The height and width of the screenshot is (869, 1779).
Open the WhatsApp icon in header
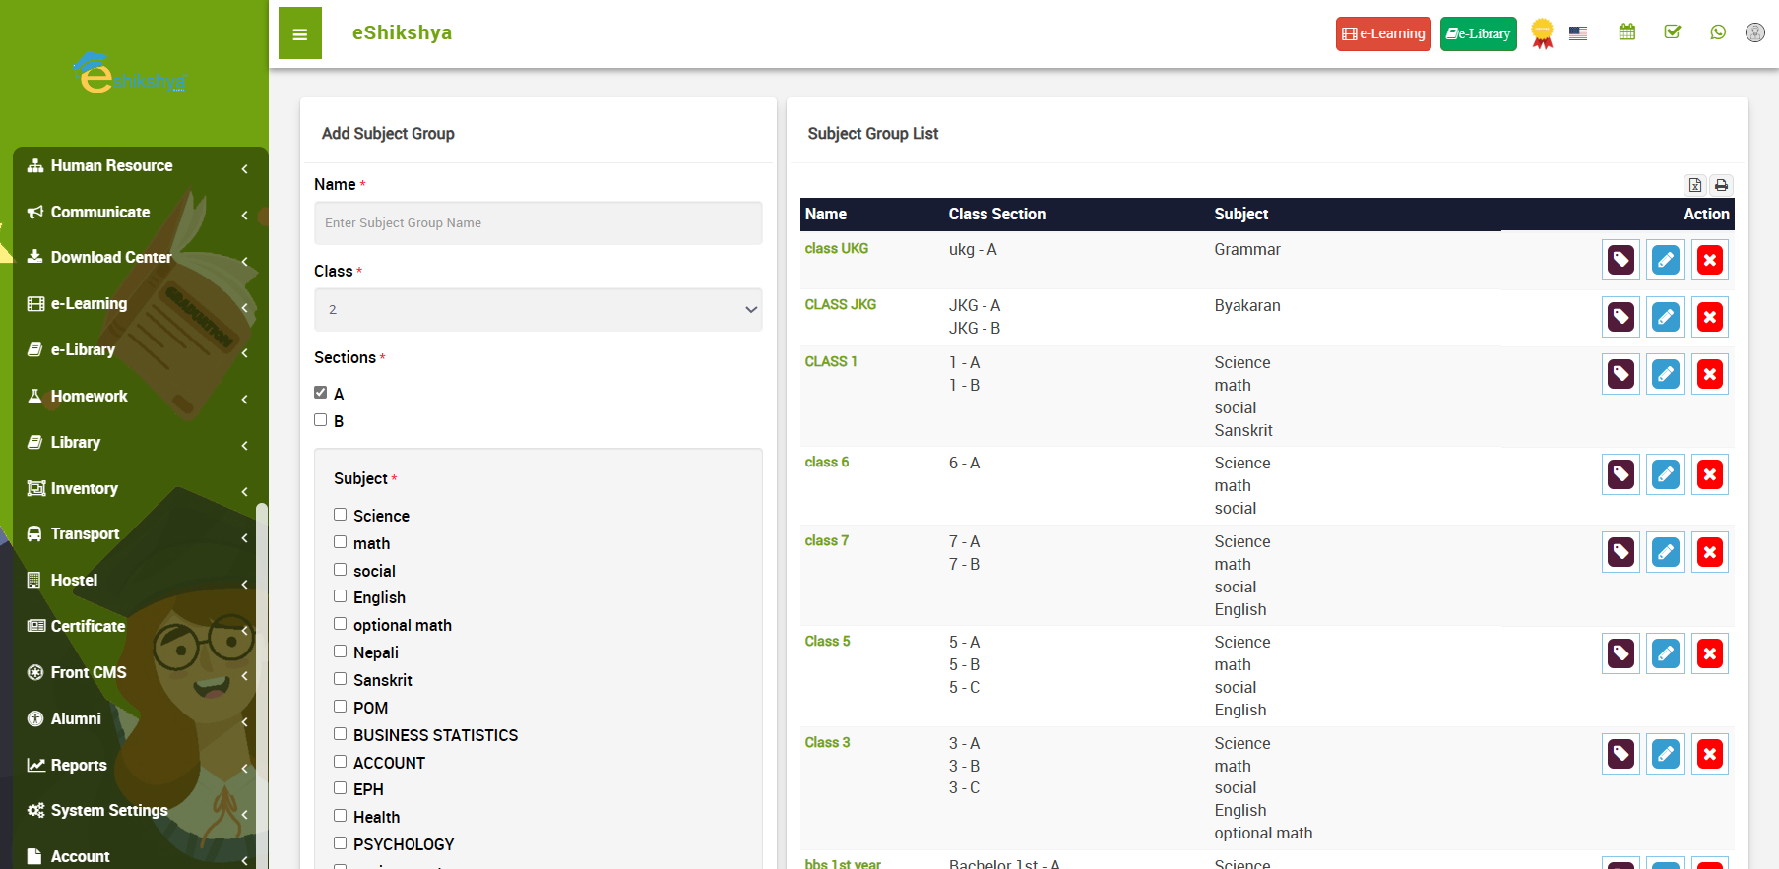(1718, 32)
